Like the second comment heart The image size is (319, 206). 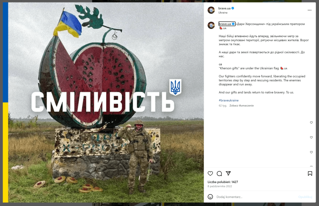(x=311, y=137)
